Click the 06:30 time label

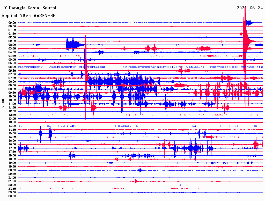pyautogui.click(x=12, y=71)
